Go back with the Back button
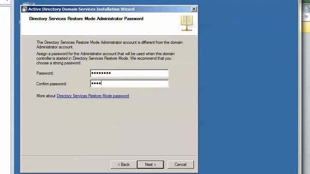Screen dimensions: 310x174 [x=124, y=164]
